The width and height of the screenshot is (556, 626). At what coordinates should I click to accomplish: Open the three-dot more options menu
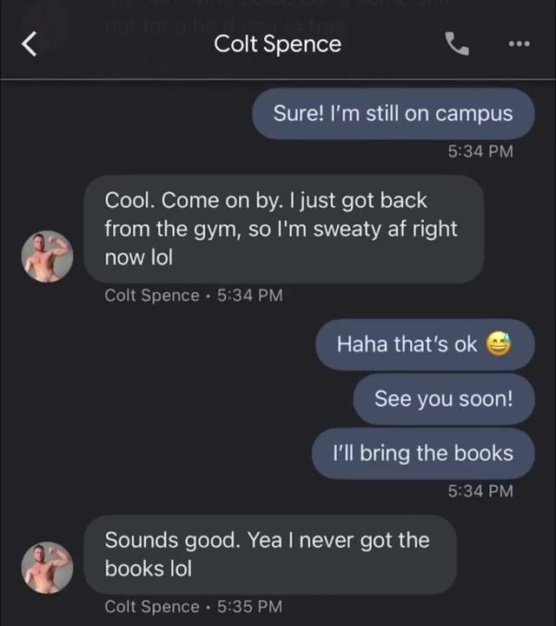click(520, 43)
